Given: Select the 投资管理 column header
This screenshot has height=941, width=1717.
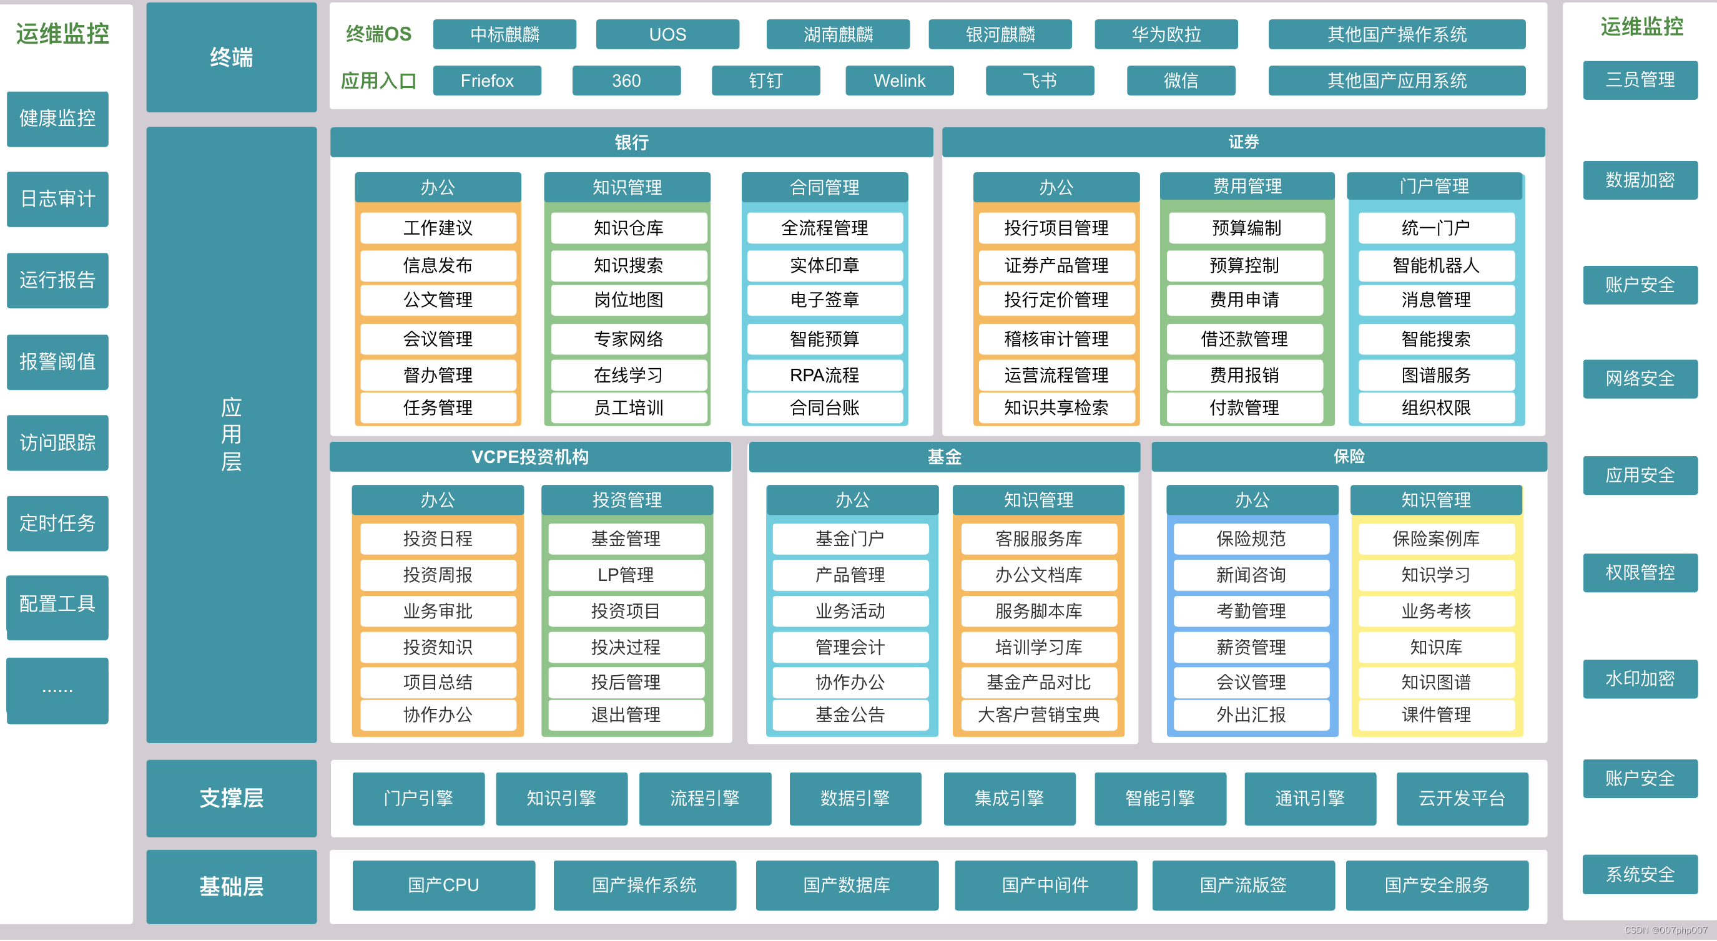Looking at the screenshot, I should [x=626, y=500].
